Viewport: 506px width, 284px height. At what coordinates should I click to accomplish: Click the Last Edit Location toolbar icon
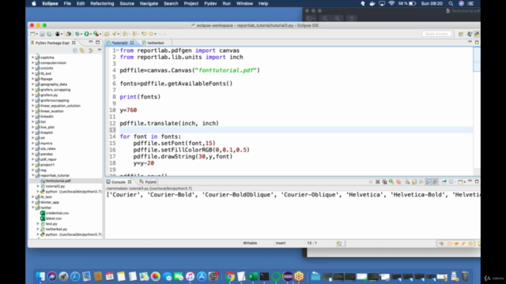coord(144,34)
